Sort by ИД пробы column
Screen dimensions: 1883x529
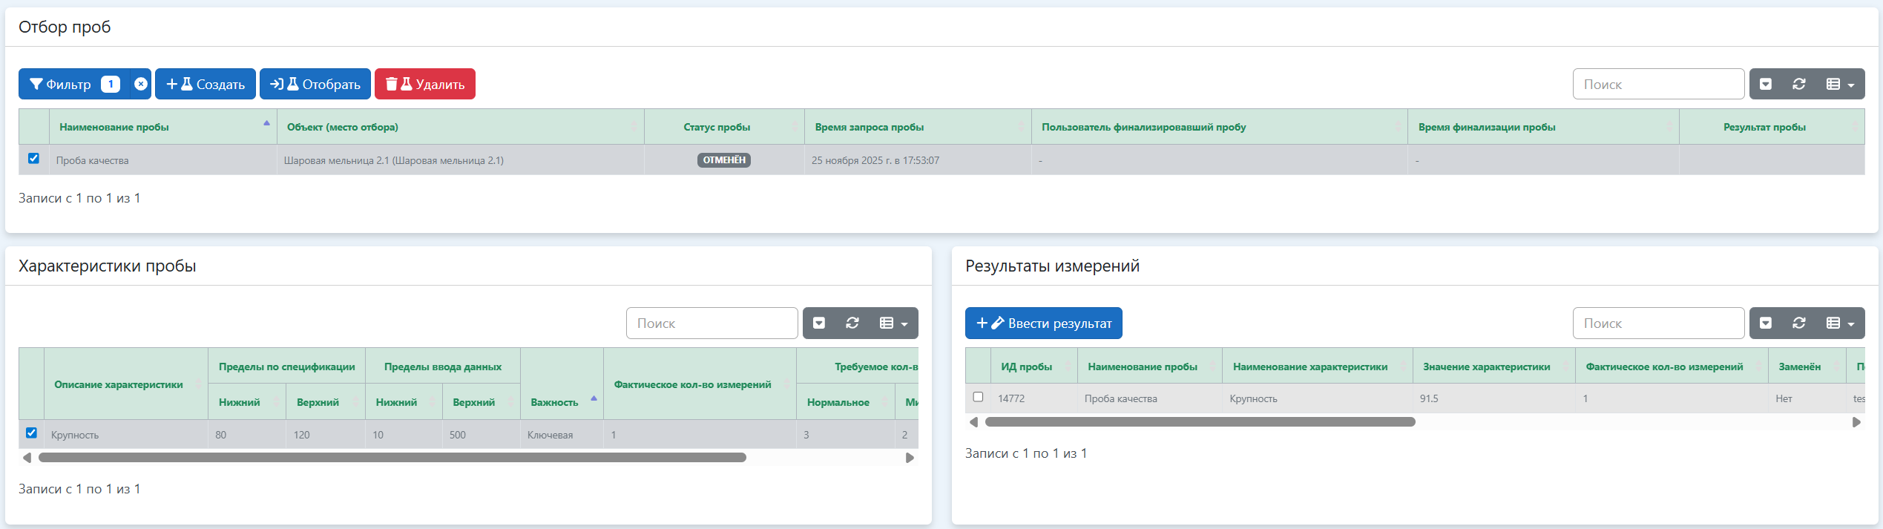(x=1033, y=367)
